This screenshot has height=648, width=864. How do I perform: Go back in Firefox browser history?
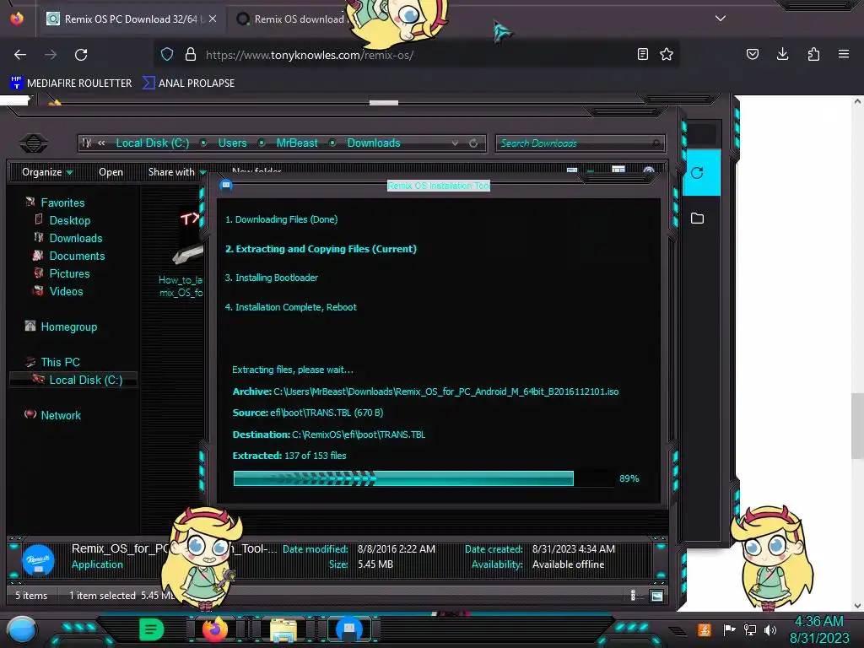[x=20, y=55]
